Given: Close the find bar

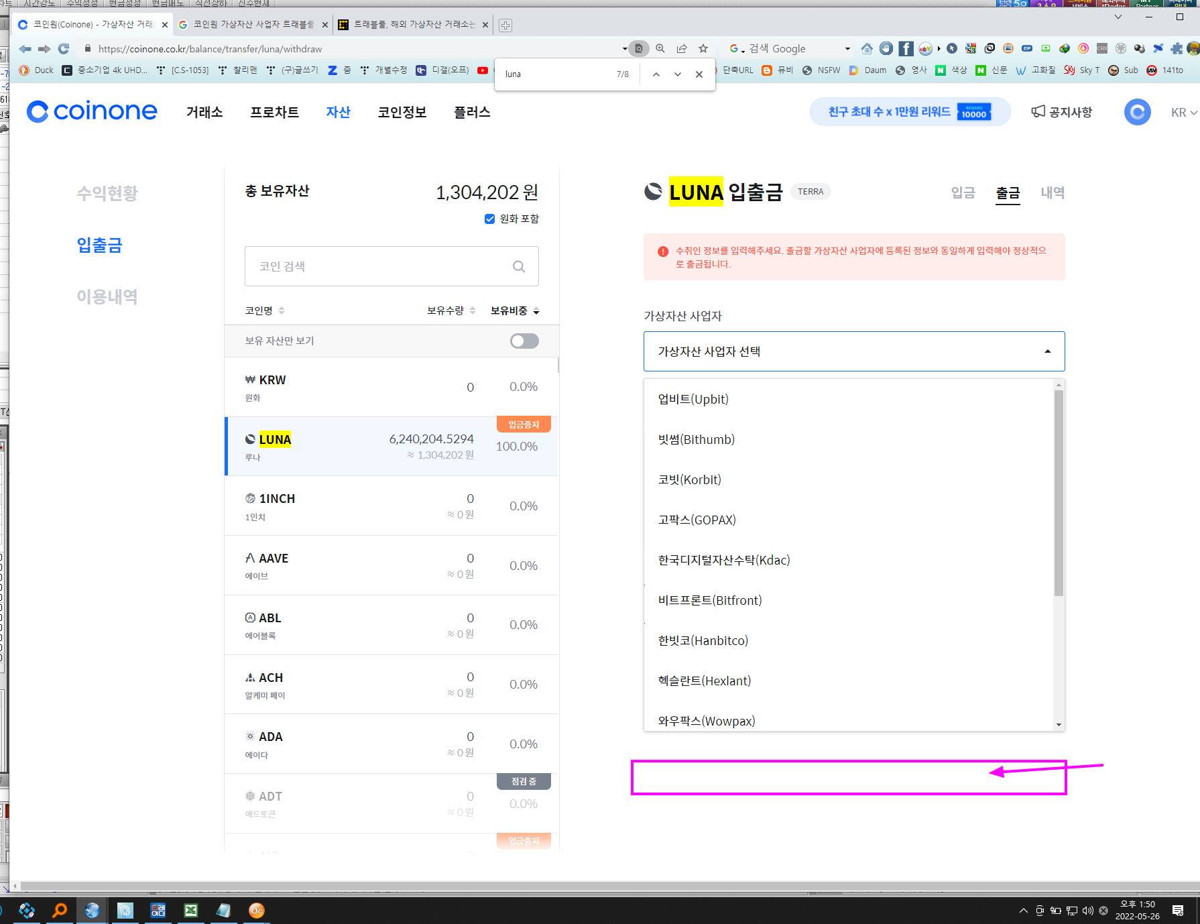Looking at the screenshot, I should (699, 74).
